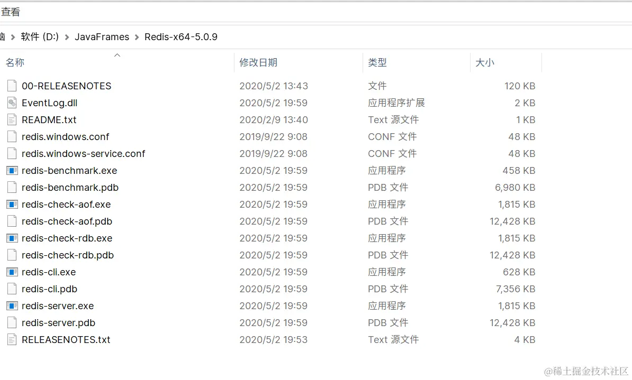Image resolution: width=632 pixels, height=380 pixels.
Task: Click the redis-cli.exe application icon
Action: pos(12,272)
